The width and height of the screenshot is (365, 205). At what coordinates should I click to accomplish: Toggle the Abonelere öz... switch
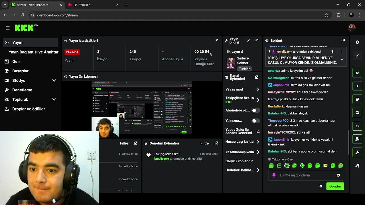[256, 110]
